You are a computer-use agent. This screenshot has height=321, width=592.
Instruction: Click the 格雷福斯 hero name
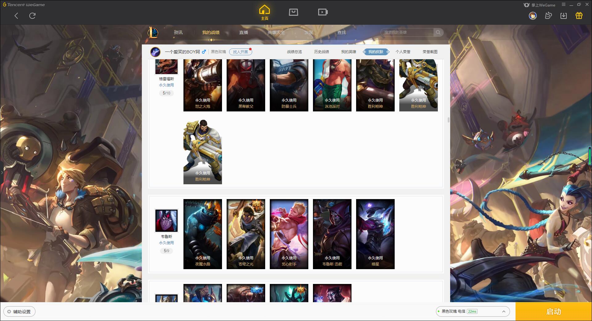166,79
